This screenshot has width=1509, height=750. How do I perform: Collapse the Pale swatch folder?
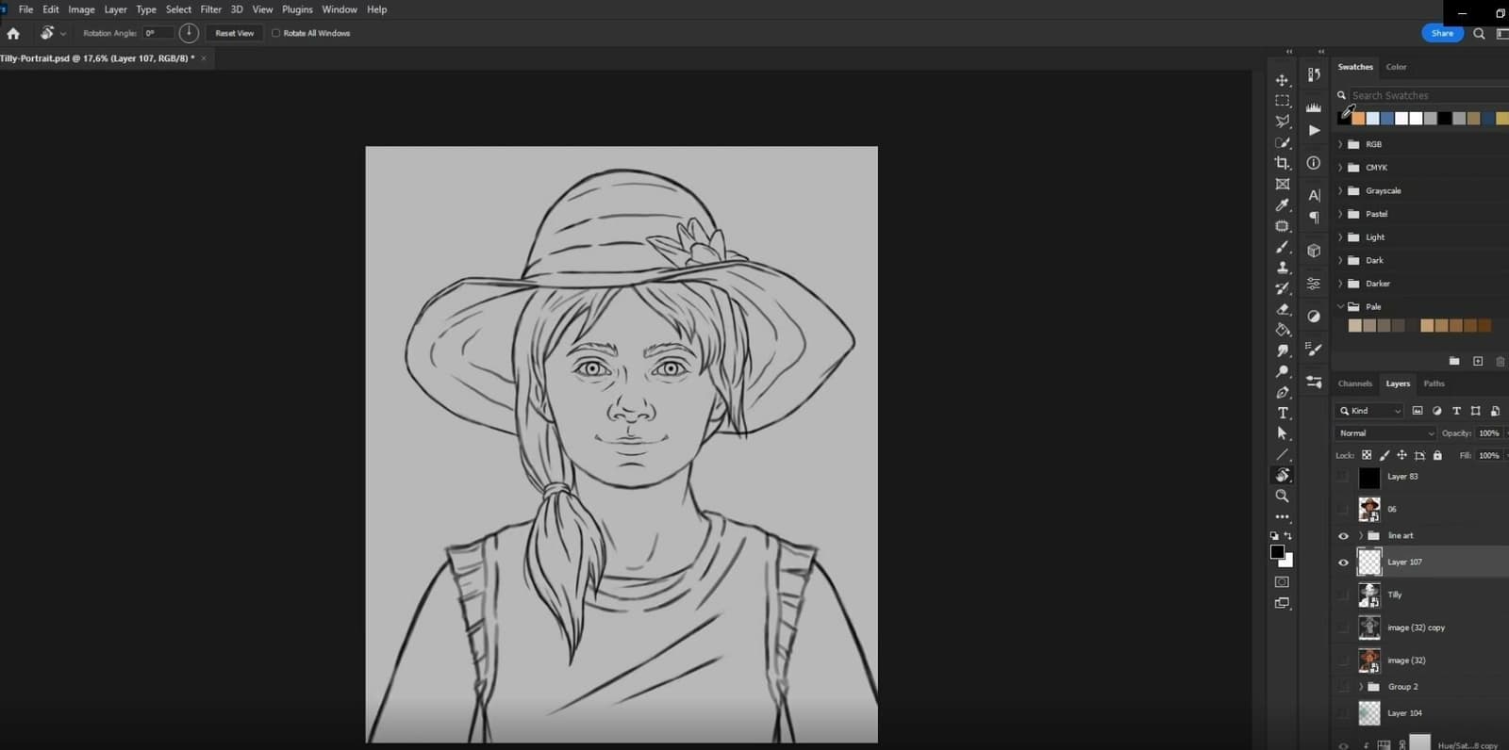pos(1340,306)
